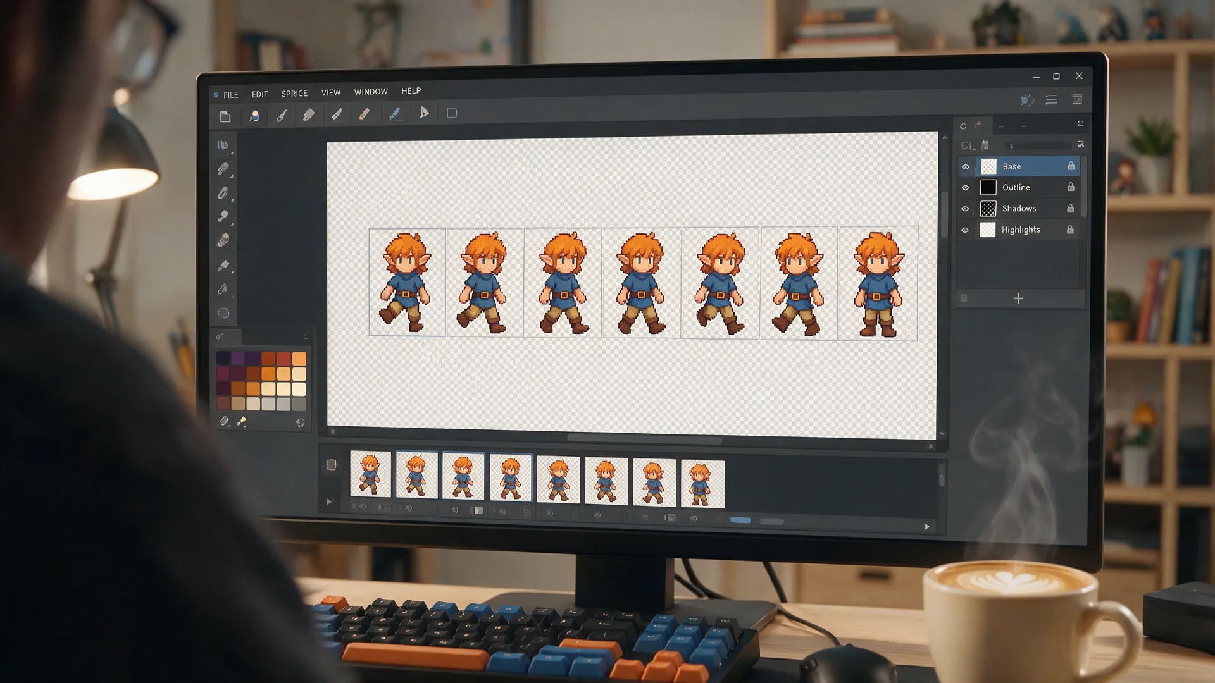Open the rightmost list icon at top right
1215x683 pixels.
click(x=1077, y=99)
